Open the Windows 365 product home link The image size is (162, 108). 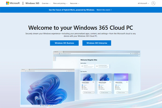coord(32,3)
